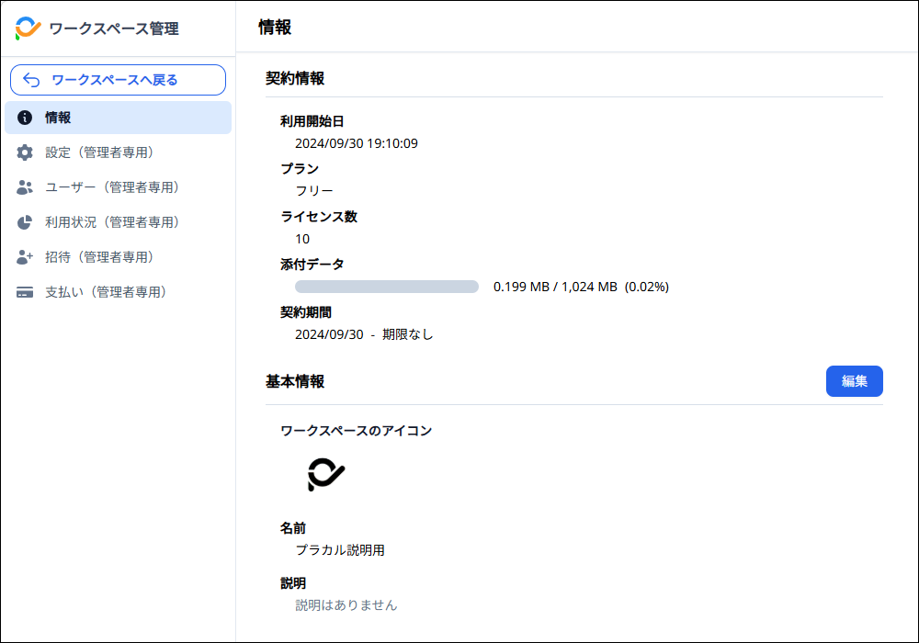Select 招待（管理者専用）from the sidebar

click(x=99, y=257)
